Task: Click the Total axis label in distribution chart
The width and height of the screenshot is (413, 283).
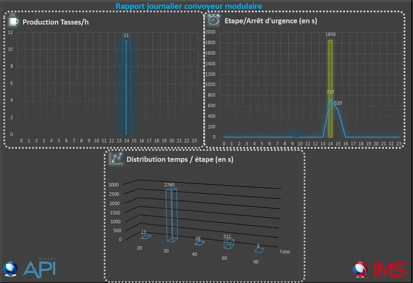Action: coord(285,252)
